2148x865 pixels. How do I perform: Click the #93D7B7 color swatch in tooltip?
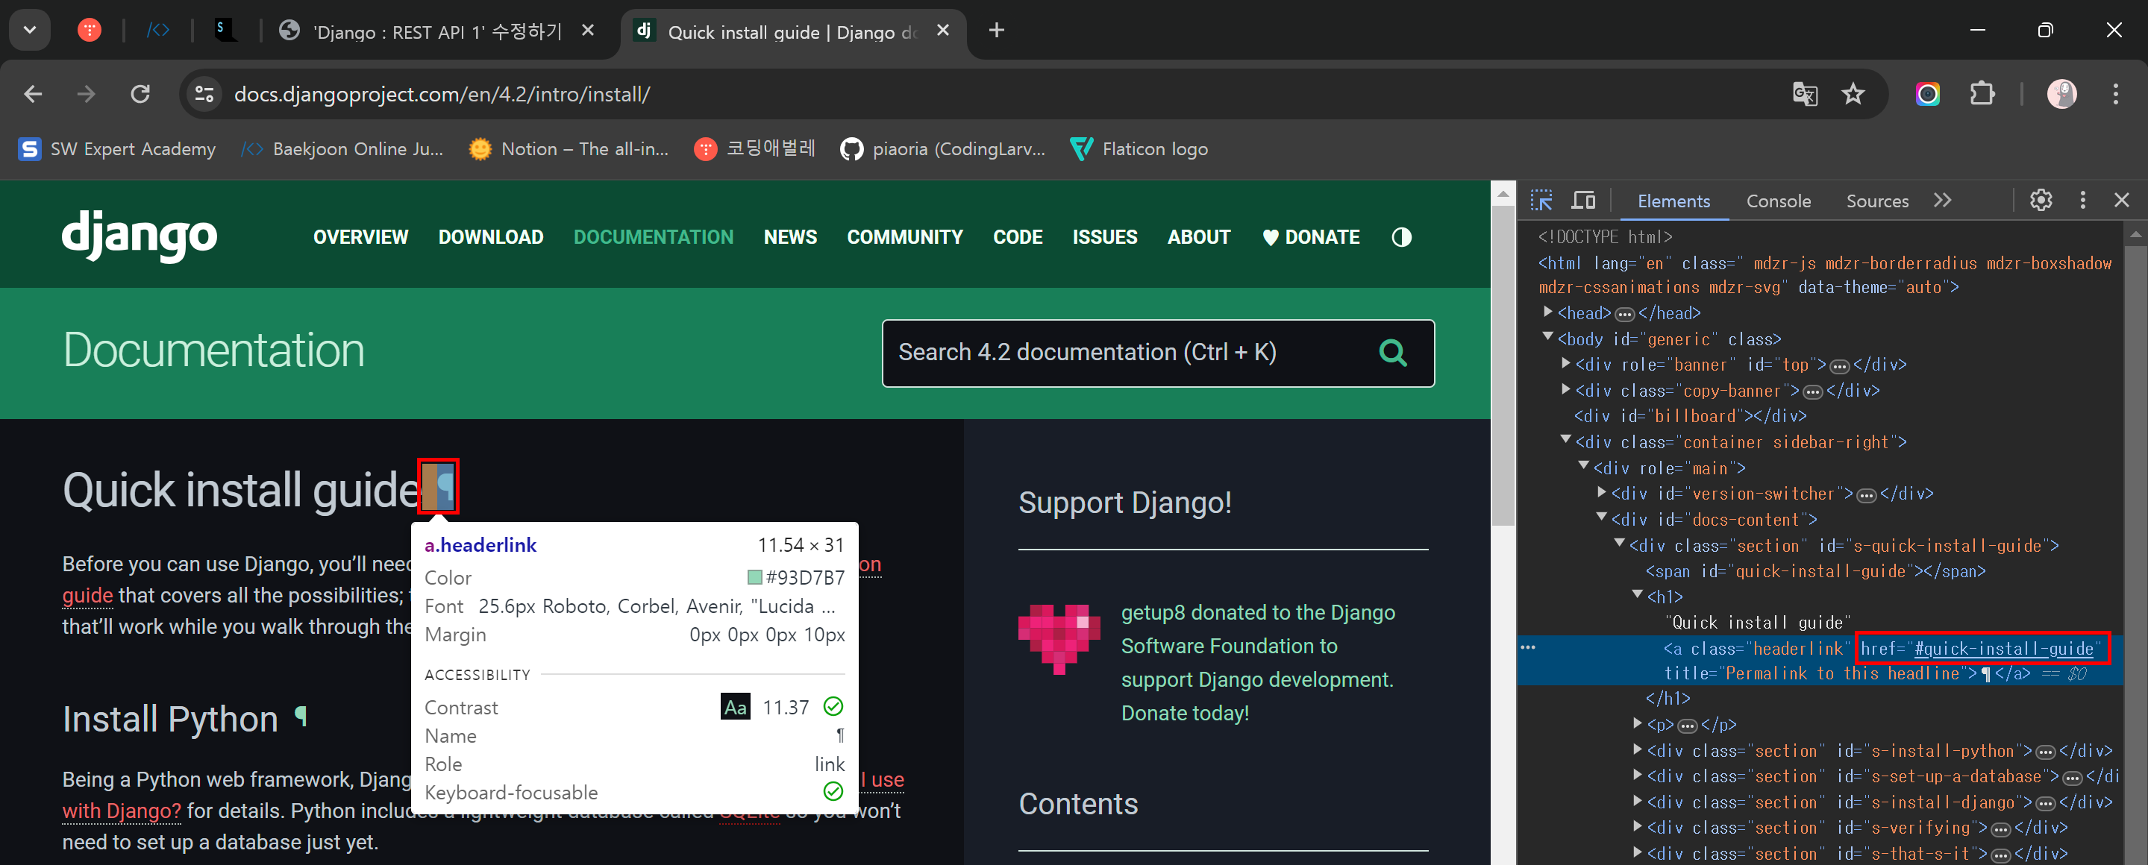coord(754,577)
